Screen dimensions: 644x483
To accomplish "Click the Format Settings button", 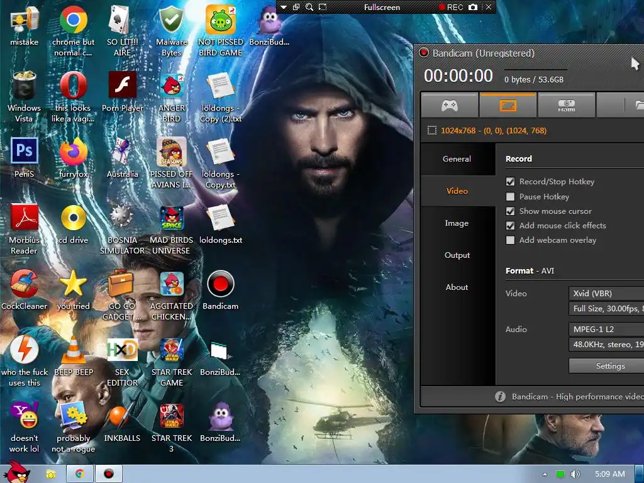I will coord(606,366).
